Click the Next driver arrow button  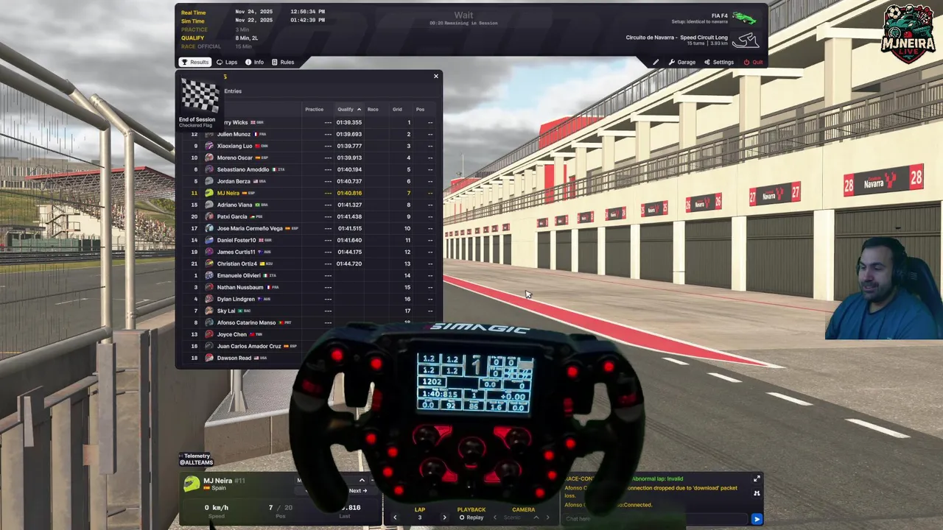pyautogui.click(x=358, y=491)
